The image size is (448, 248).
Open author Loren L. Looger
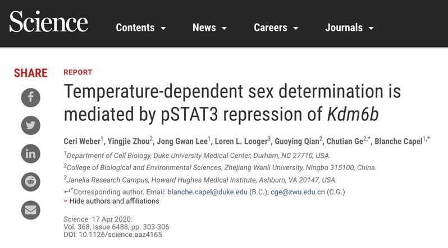point(241,141)
